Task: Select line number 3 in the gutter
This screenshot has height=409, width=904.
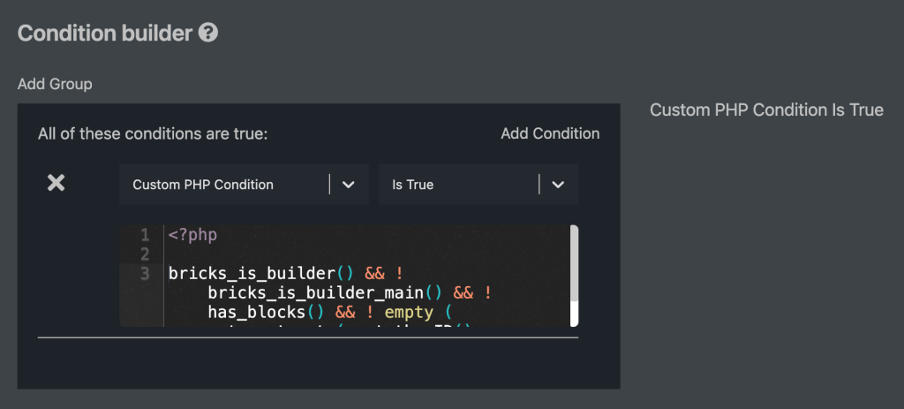Action: click(x=145, y=274)
